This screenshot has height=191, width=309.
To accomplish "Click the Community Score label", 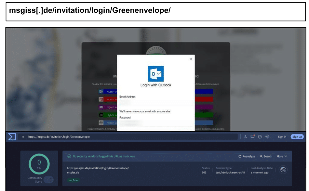I will click(x=35, y=180).
